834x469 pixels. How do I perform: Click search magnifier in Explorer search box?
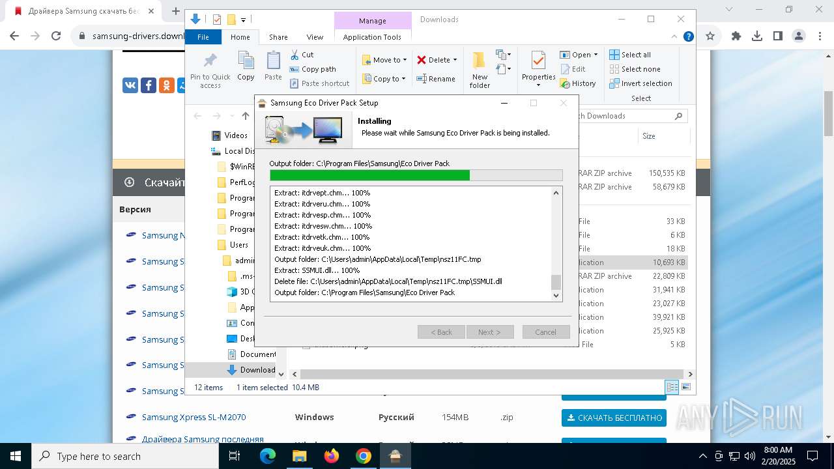[x=678, y=116]
